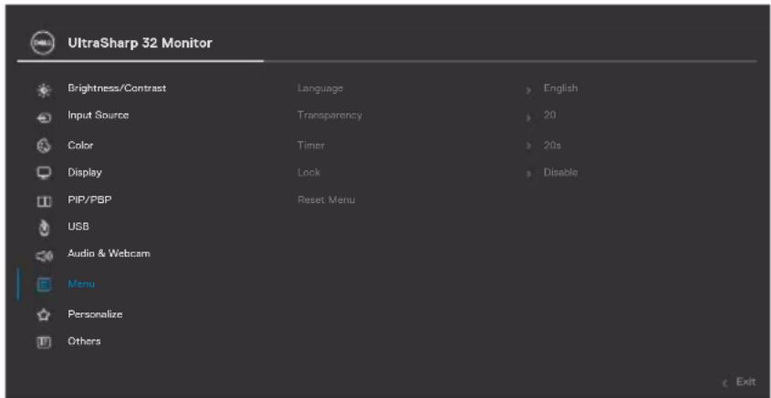Click the UltraSharp 32 Monitor title

pos(141,43)
